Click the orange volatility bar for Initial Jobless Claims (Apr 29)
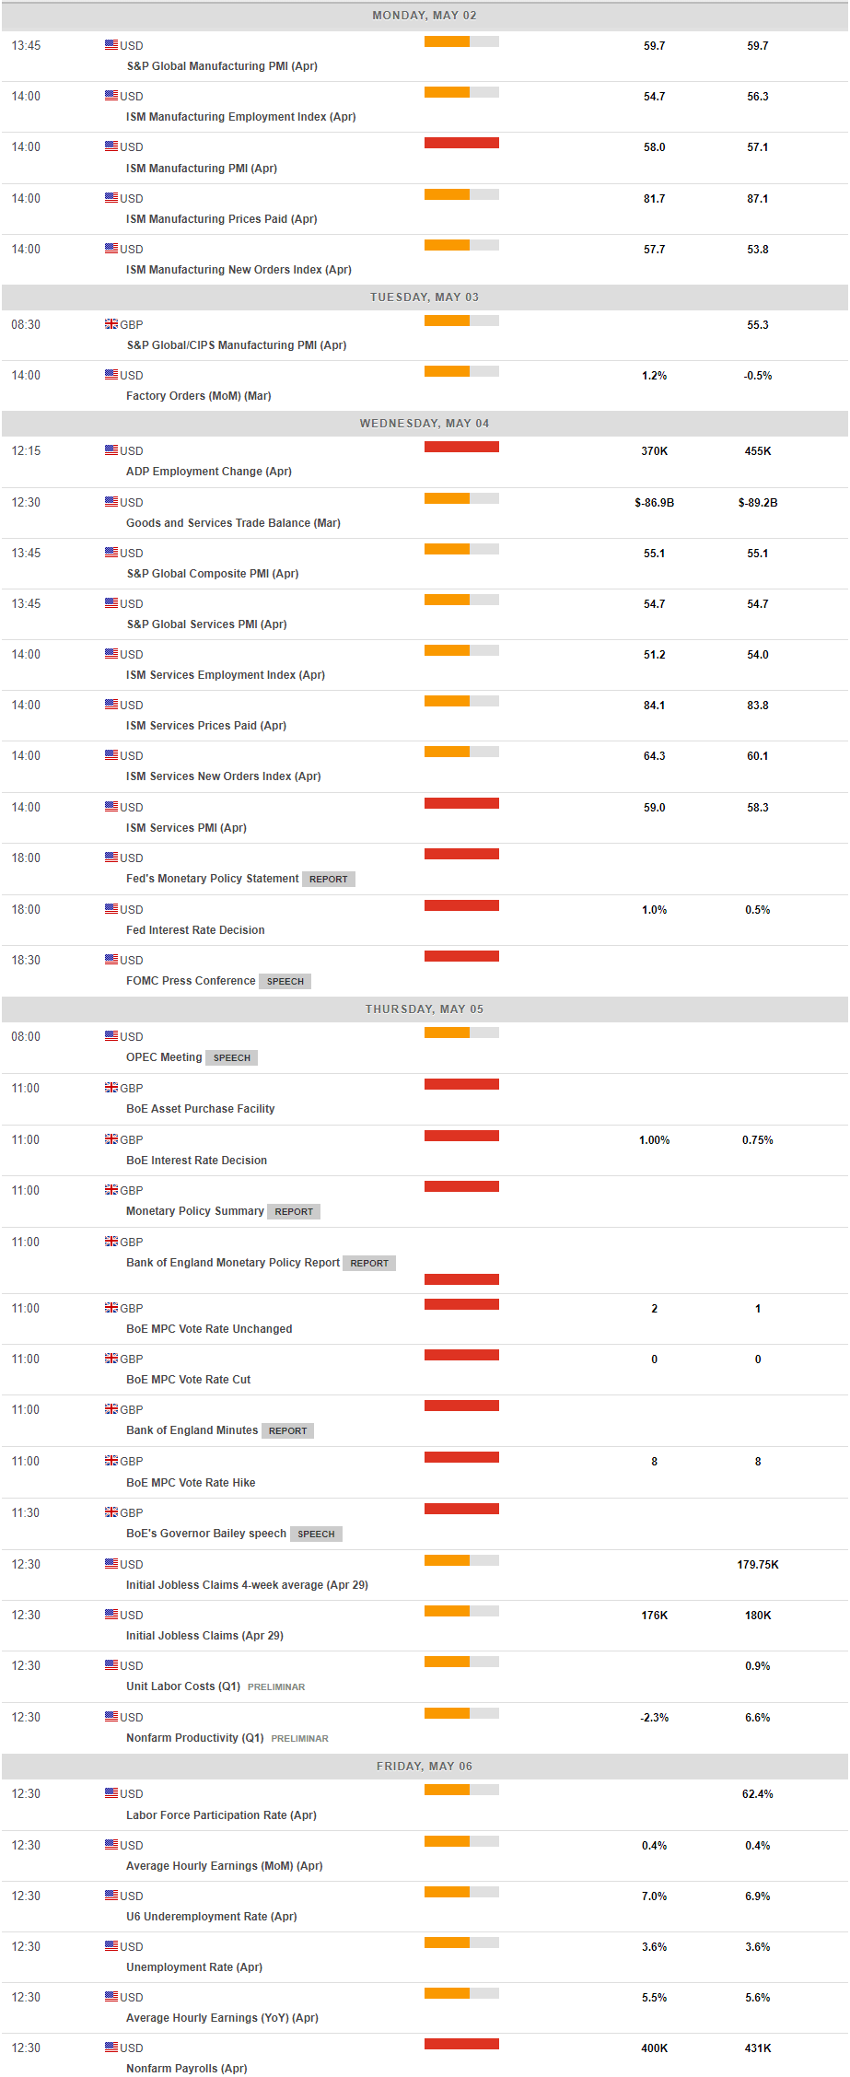The height and width of the screenshot is (2077, 850). tap(461, 1611)
